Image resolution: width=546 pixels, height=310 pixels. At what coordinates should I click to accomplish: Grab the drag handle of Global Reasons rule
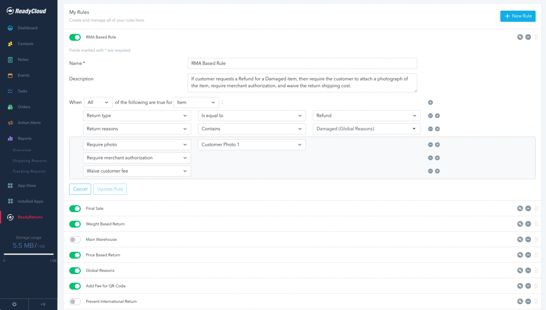click(x=536, y=271)
